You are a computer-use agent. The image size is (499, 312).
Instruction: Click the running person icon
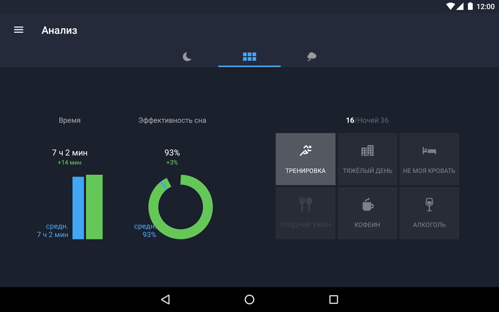pos(306,150)
